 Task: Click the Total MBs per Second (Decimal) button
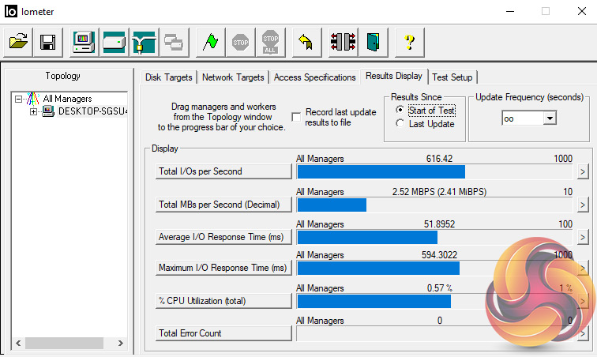point(223,205)
